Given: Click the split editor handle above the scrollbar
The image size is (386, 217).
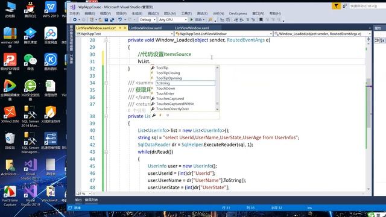Looking at the screenshot, I should pos(369,39).
